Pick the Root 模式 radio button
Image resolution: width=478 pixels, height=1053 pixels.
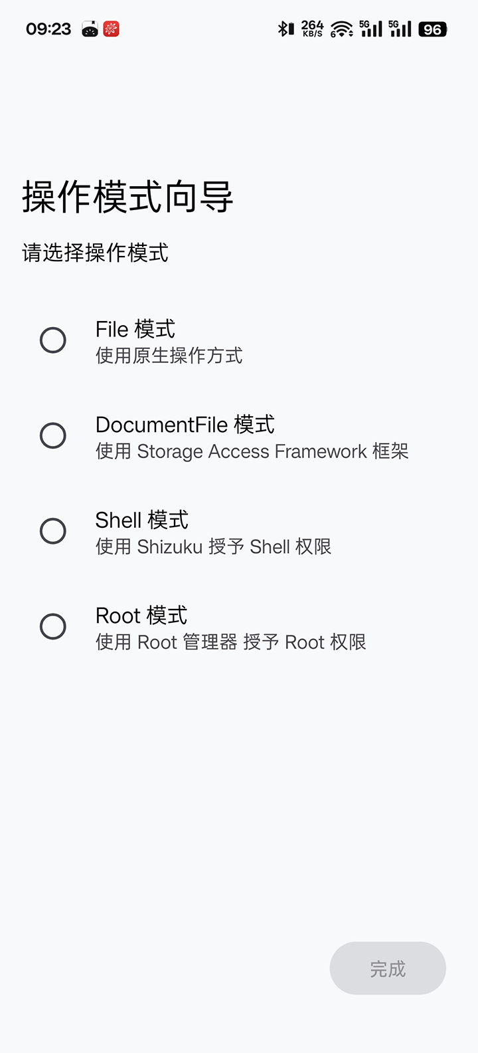pyautogui.click(x=53, y=627)
